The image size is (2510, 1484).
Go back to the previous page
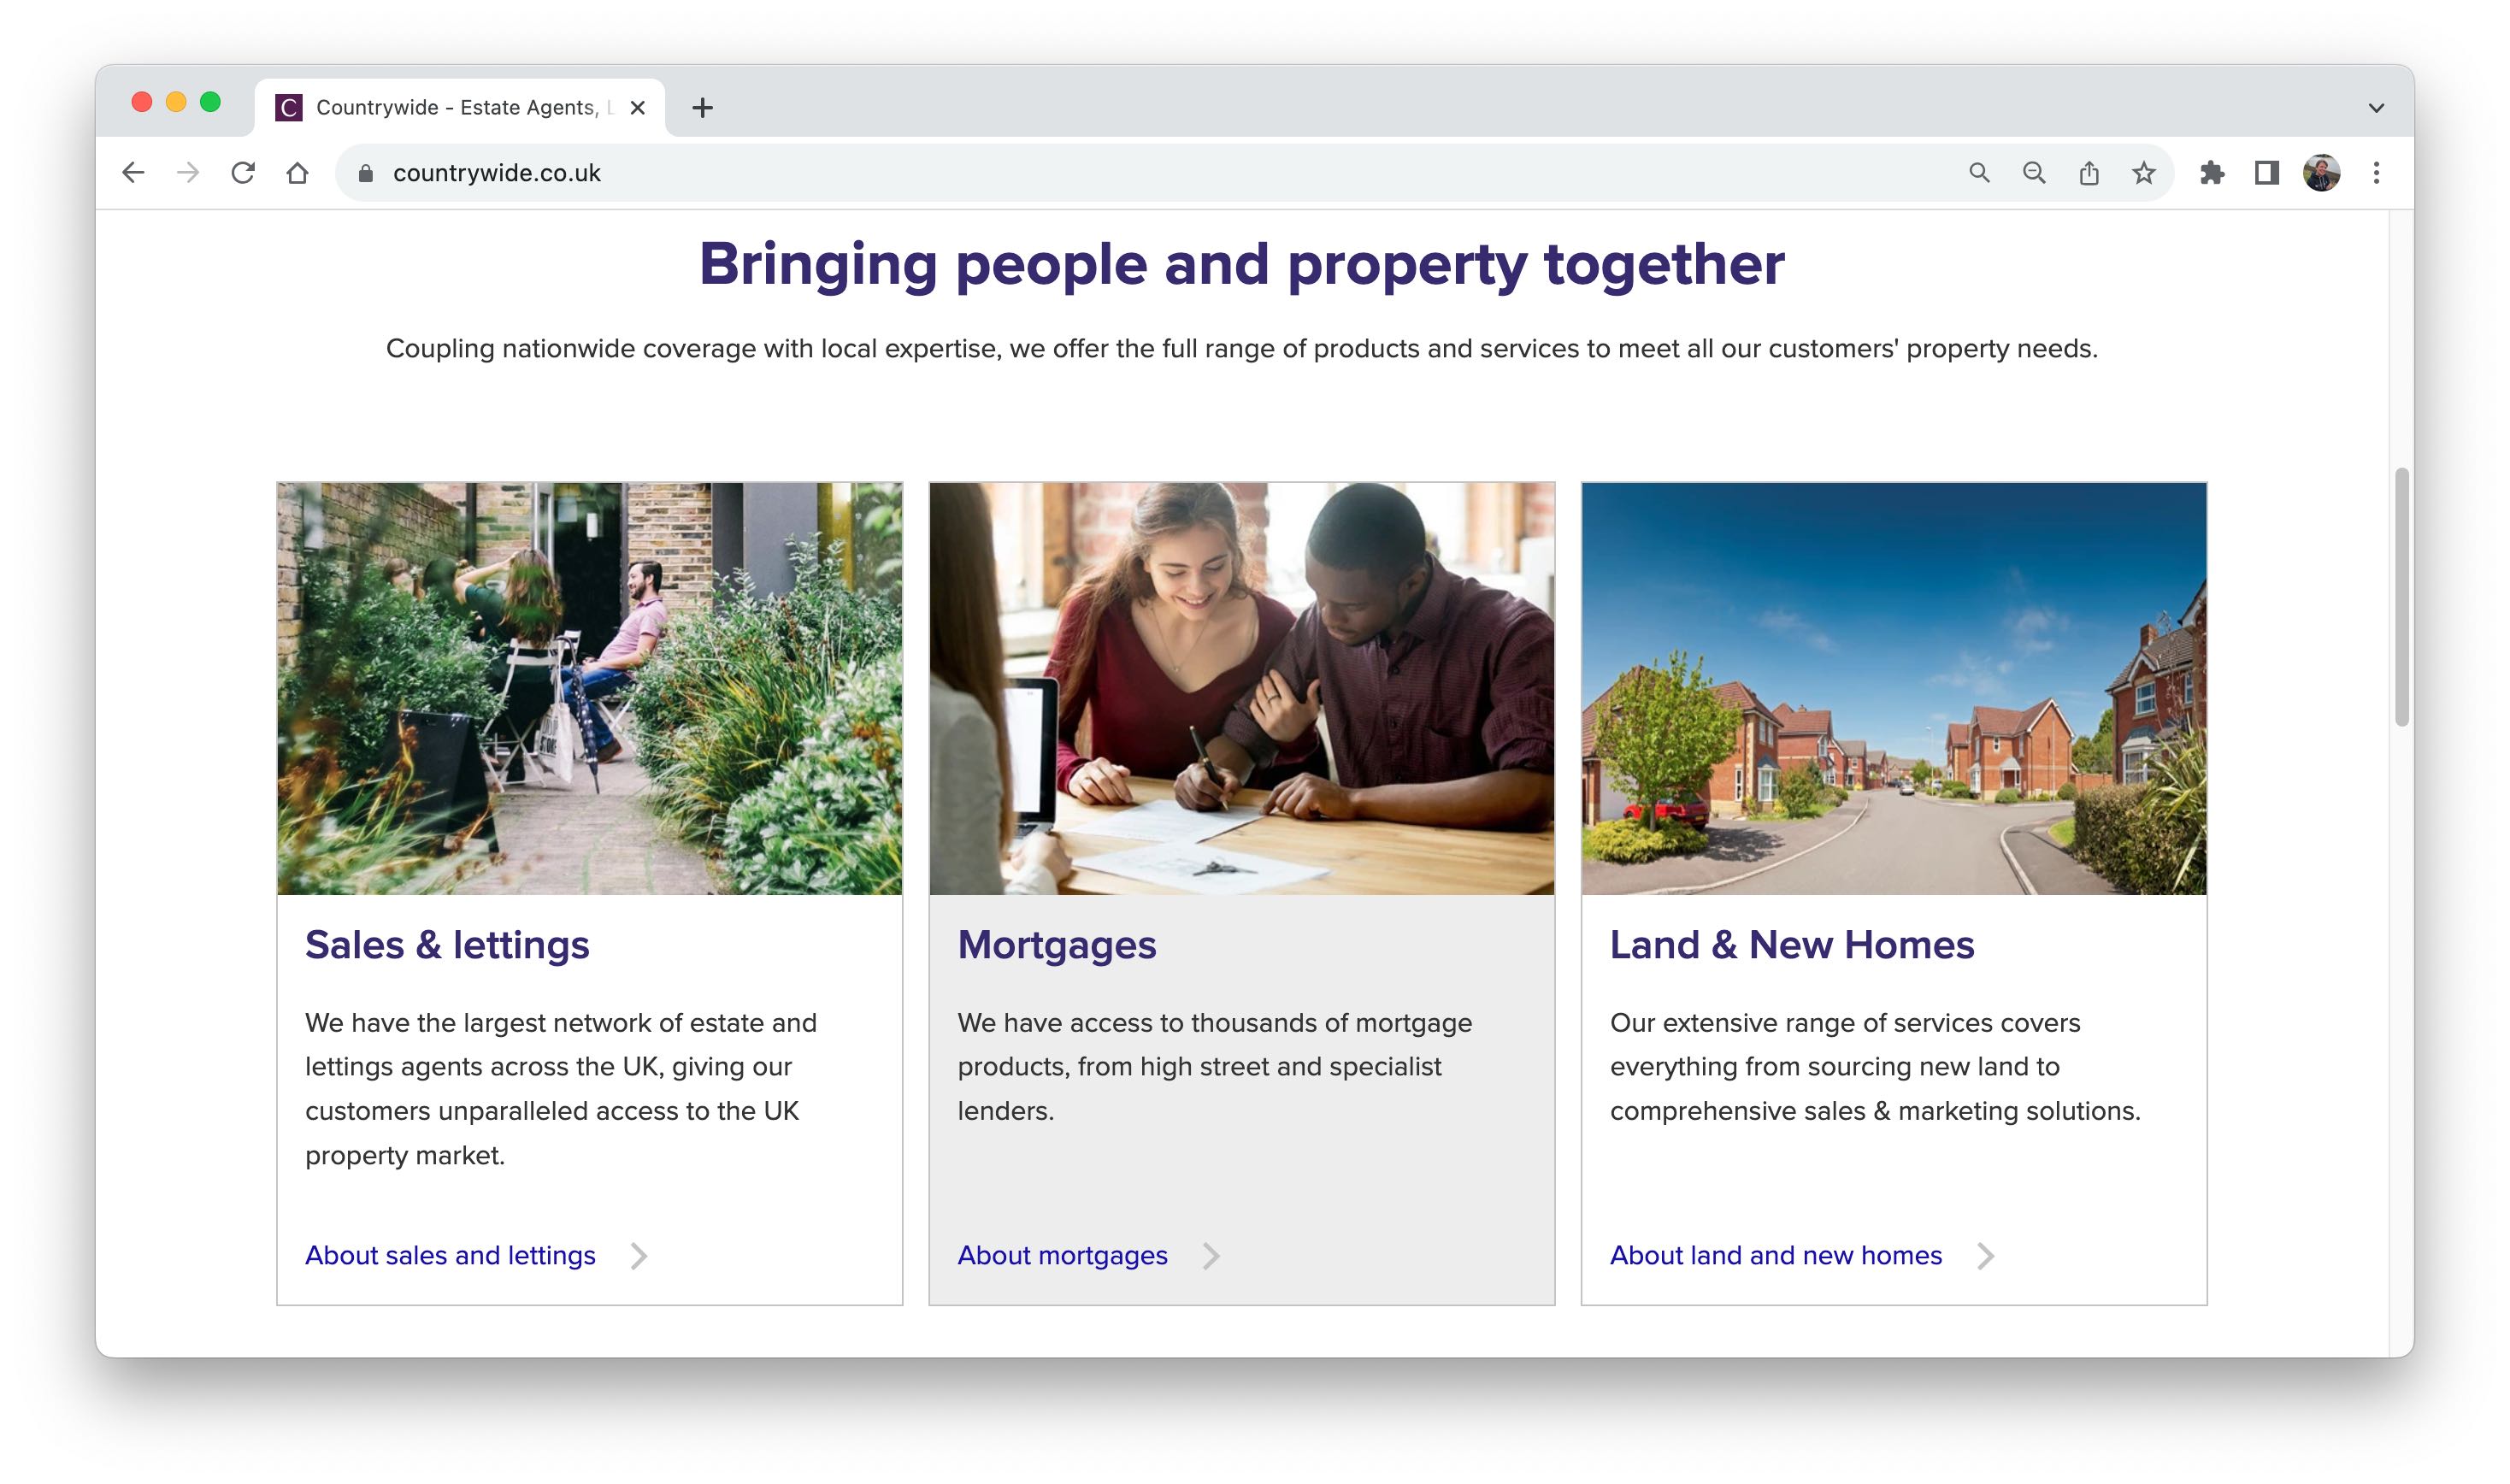point(133,173)
